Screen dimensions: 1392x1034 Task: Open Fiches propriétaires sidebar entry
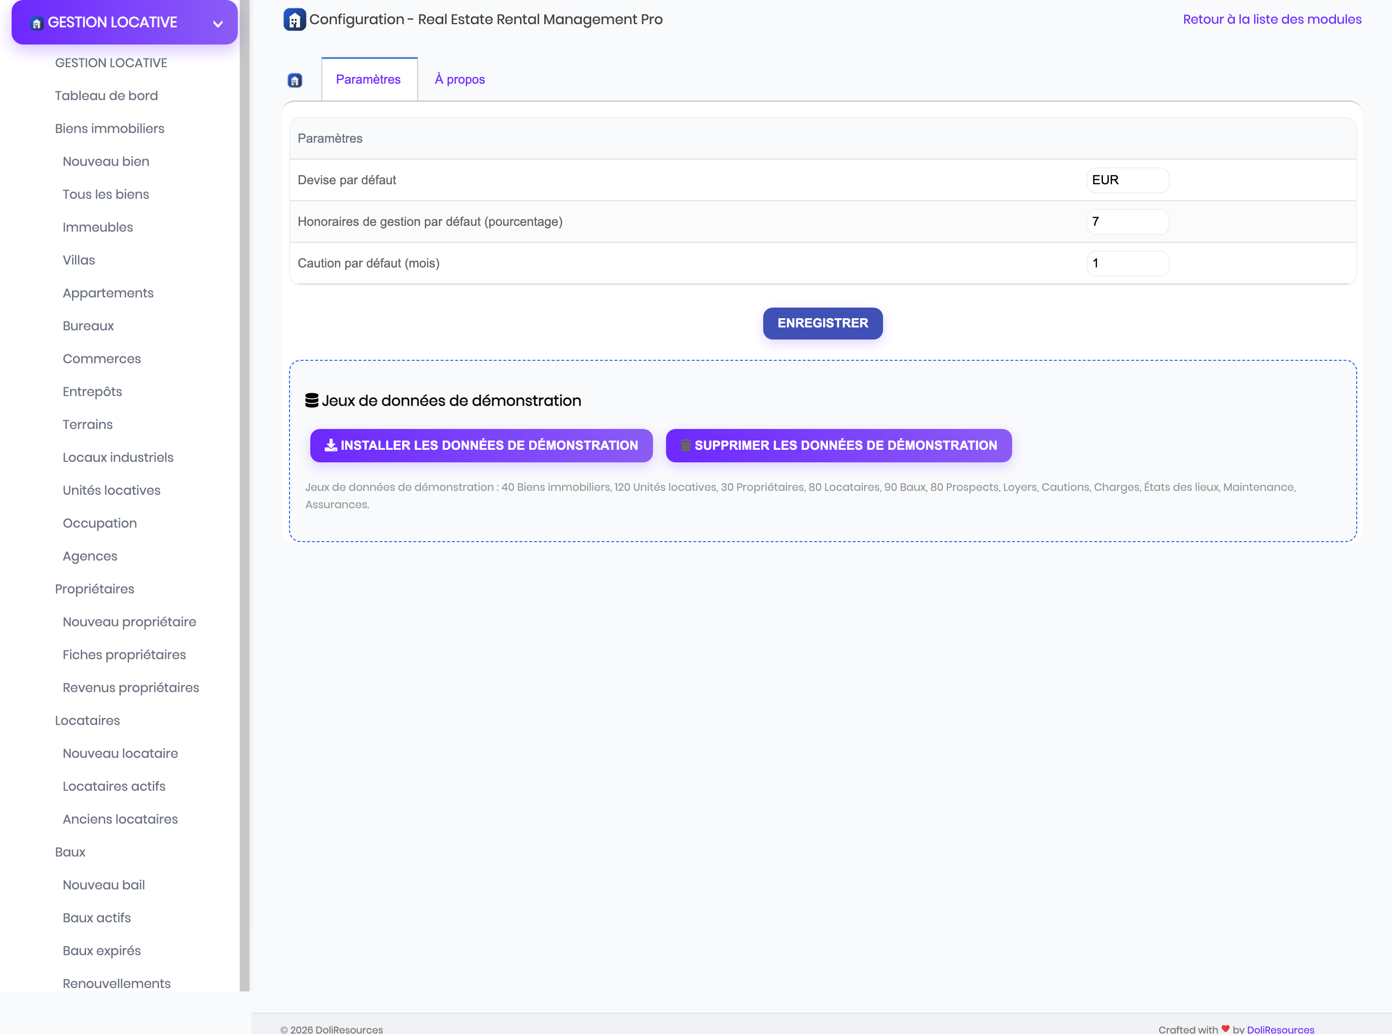[x=124, y=655]
